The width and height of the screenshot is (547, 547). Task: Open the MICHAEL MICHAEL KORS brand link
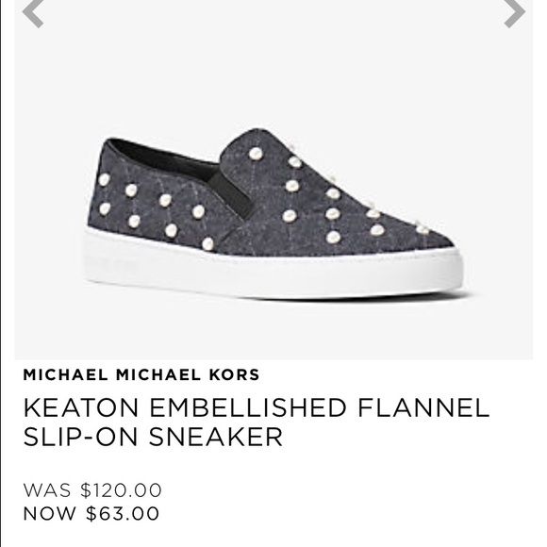coord(141,374)
